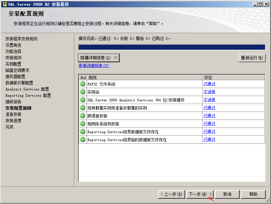This screenshot has height=204, width=271.
Task: Click 取消 button to cancel setup
Action: pos(227,194)
